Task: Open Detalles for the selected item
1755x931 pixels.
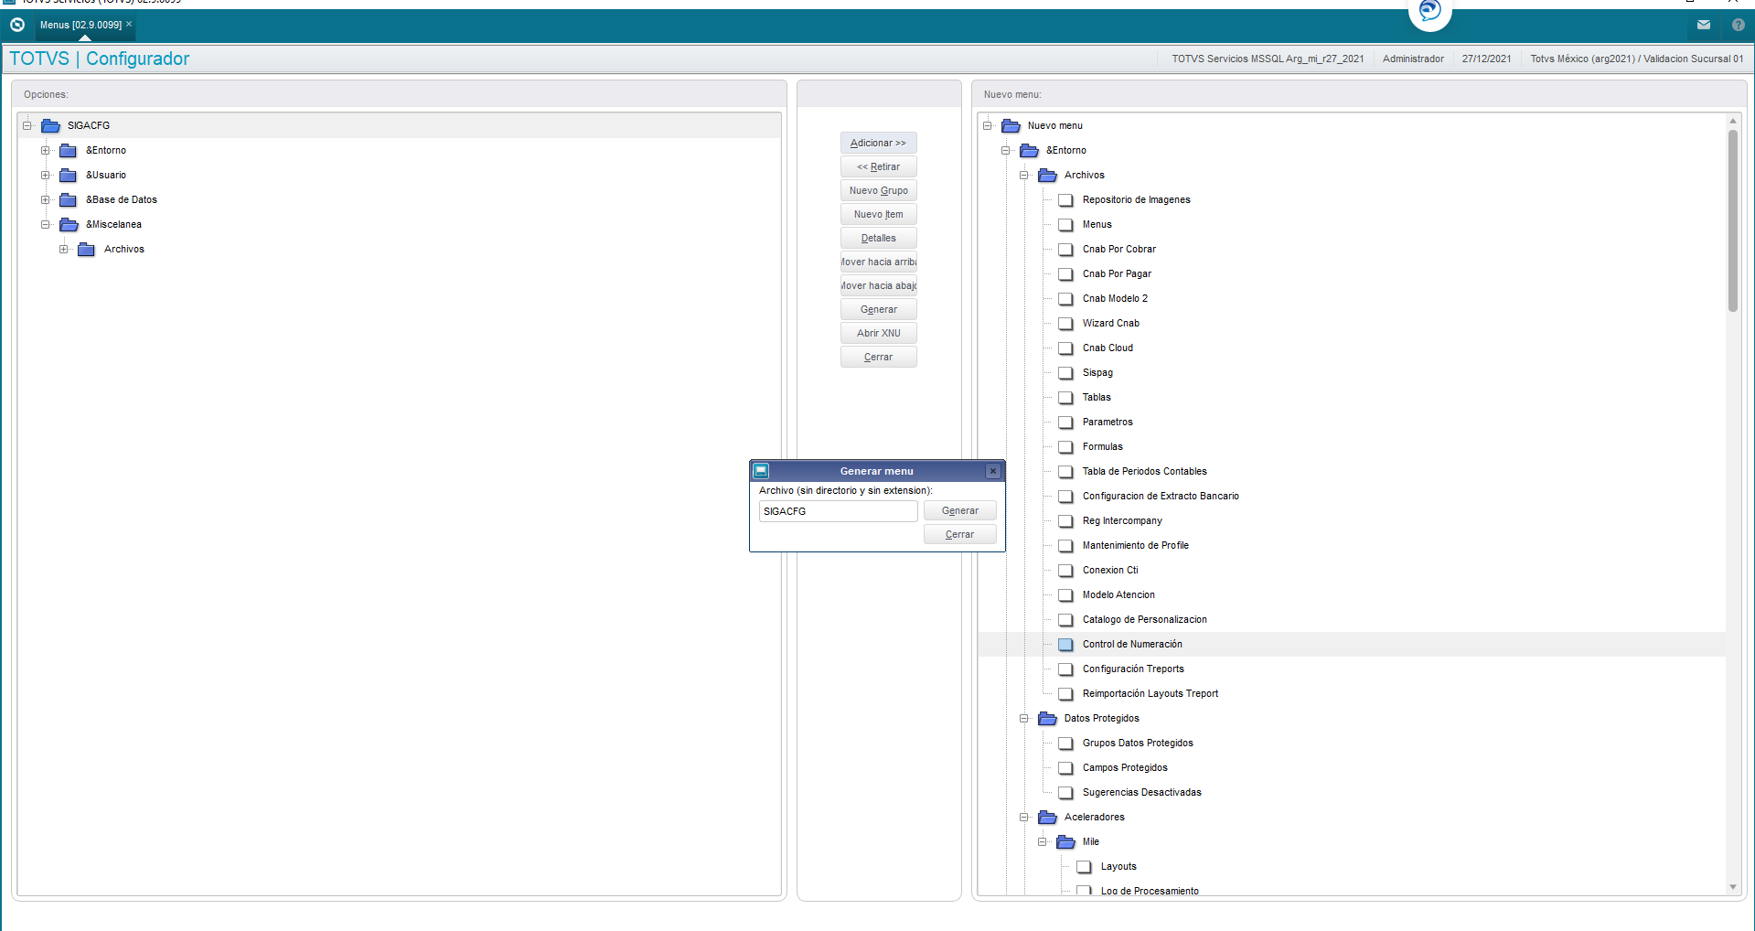Action: pos(878,238)
